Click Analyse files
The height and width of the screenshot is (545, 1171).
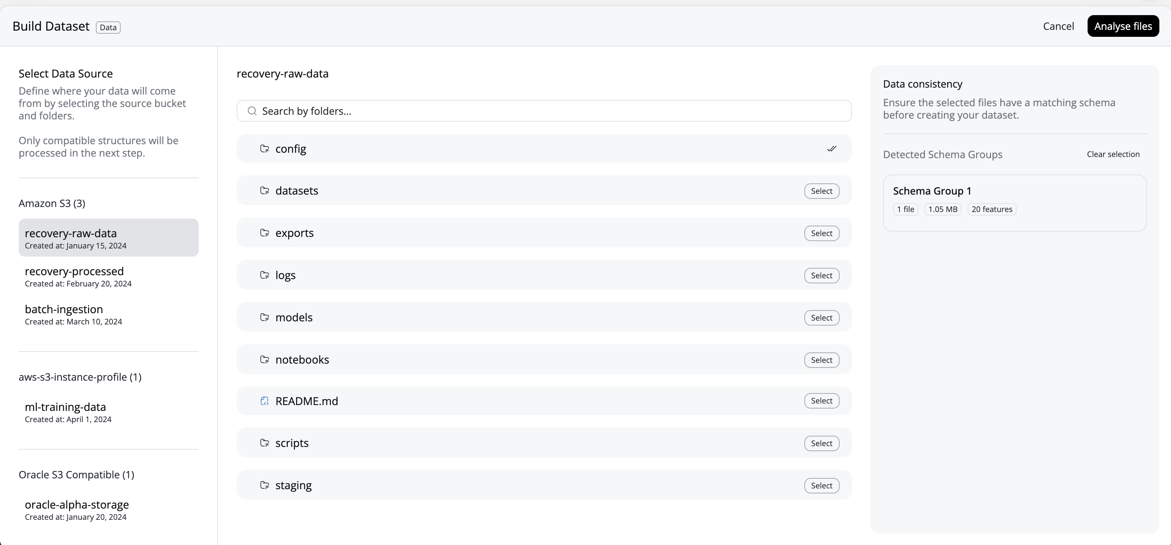pyautogui.click(x=1123, y=26)
